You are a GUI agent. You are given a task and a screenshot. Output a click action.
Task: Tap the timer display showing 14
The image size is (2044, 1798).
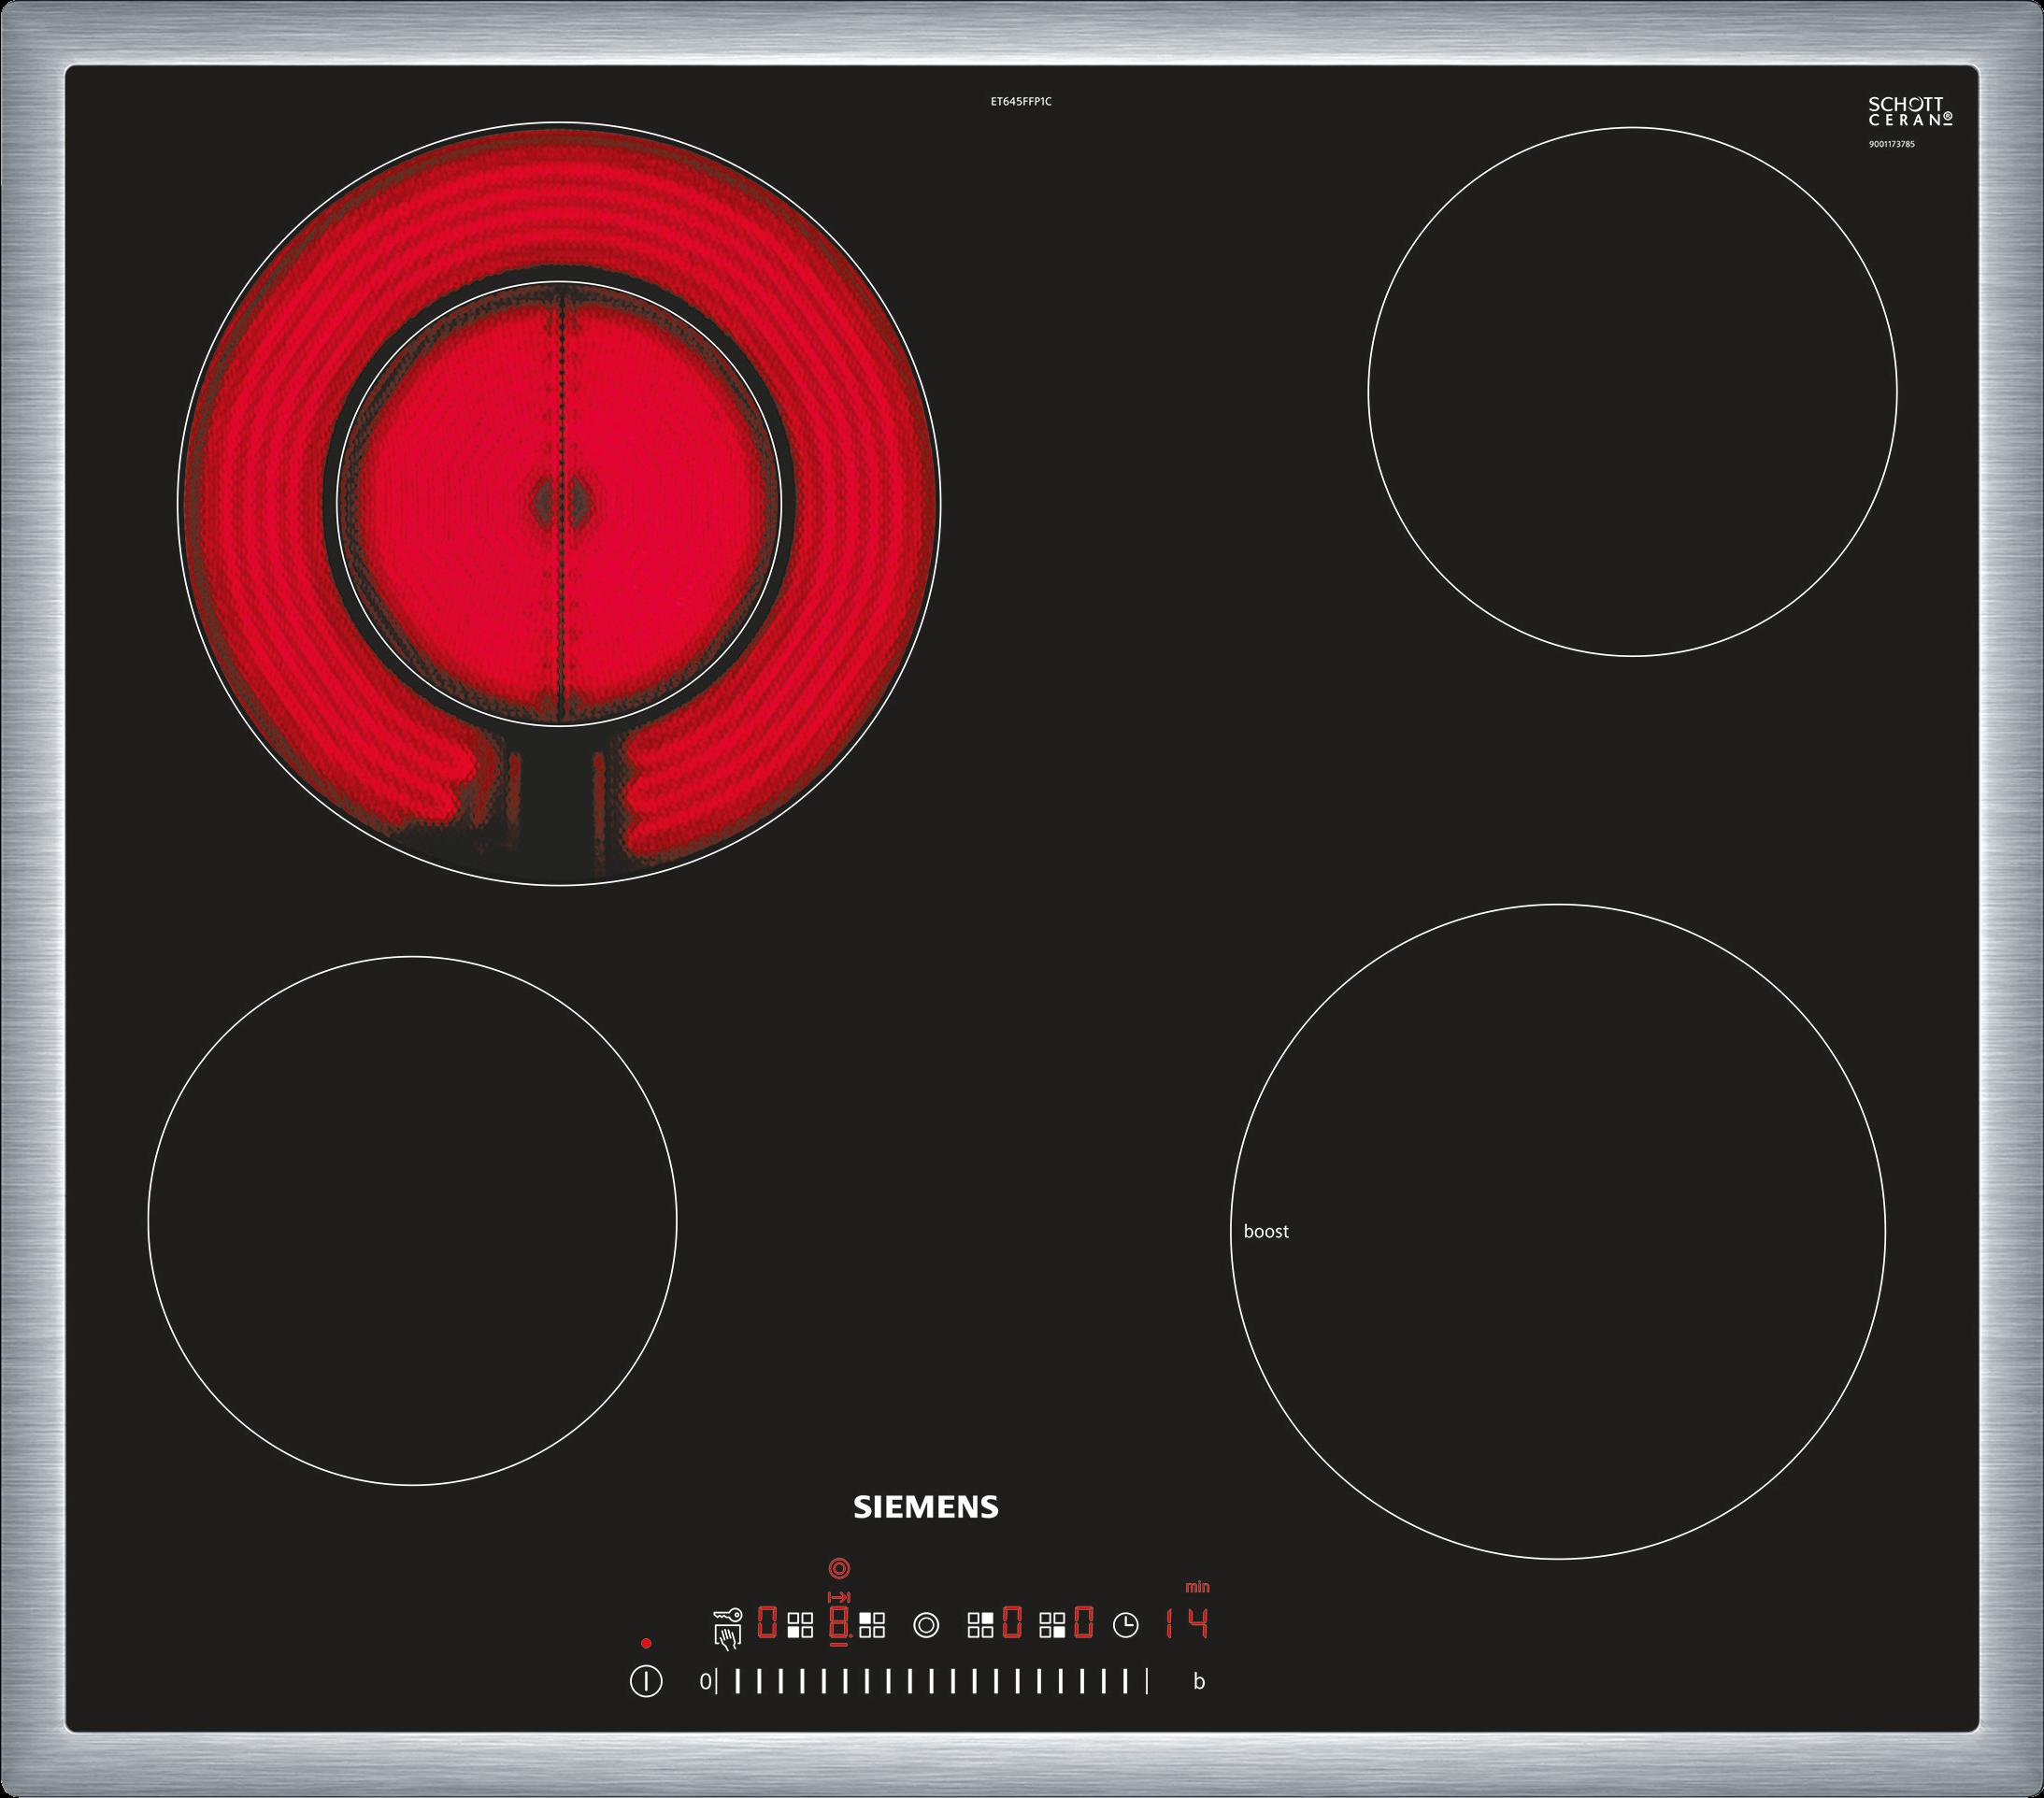[x=1187, y=1626]
